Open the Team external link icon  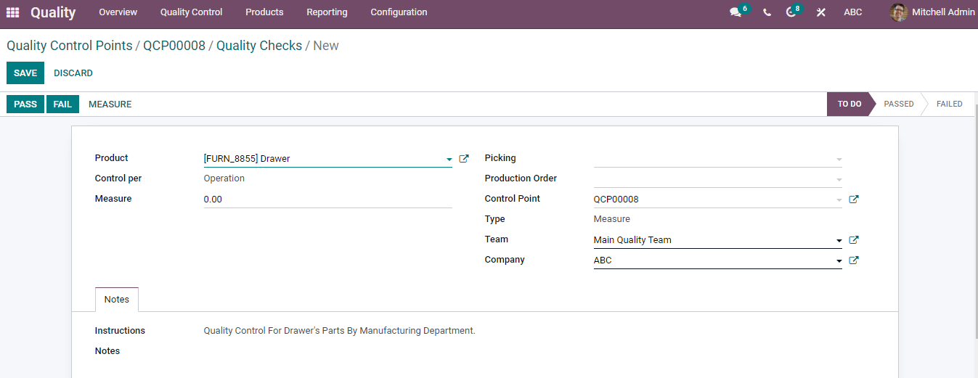coord(854,240)
